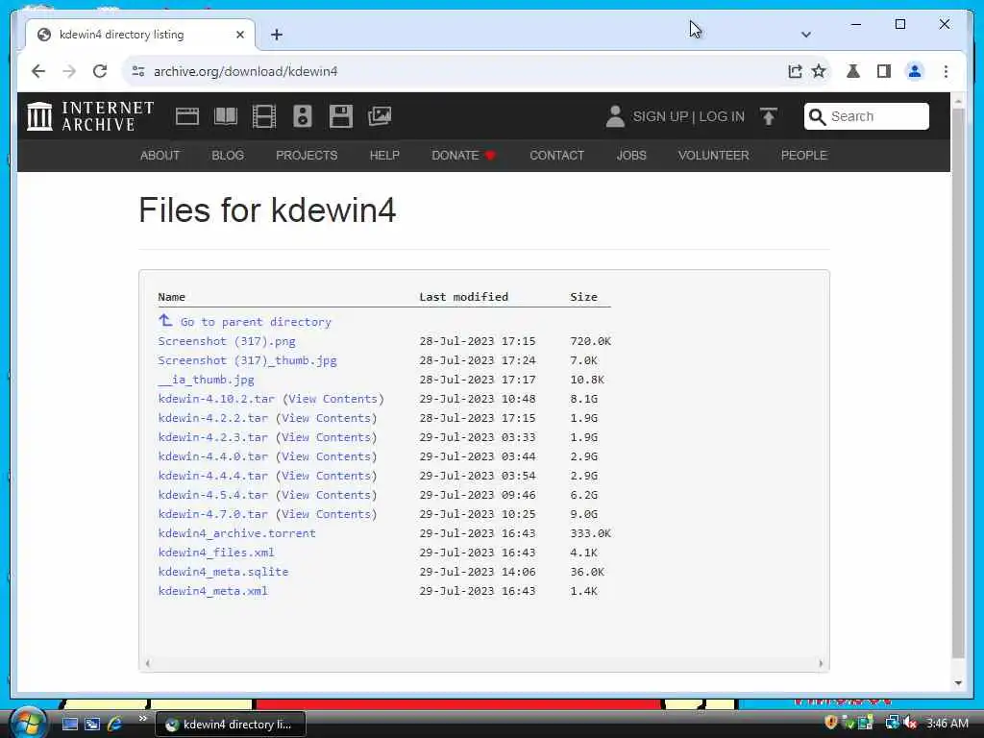Click the browser forward arrow
The height and width of the screenshot is (738, 984).
coord(69,71)
